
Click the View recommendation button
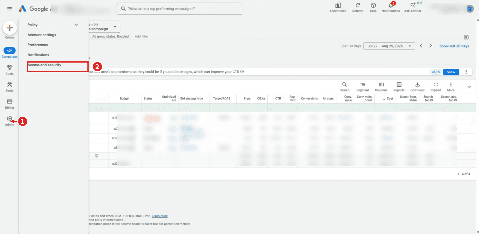coord(451,72)
